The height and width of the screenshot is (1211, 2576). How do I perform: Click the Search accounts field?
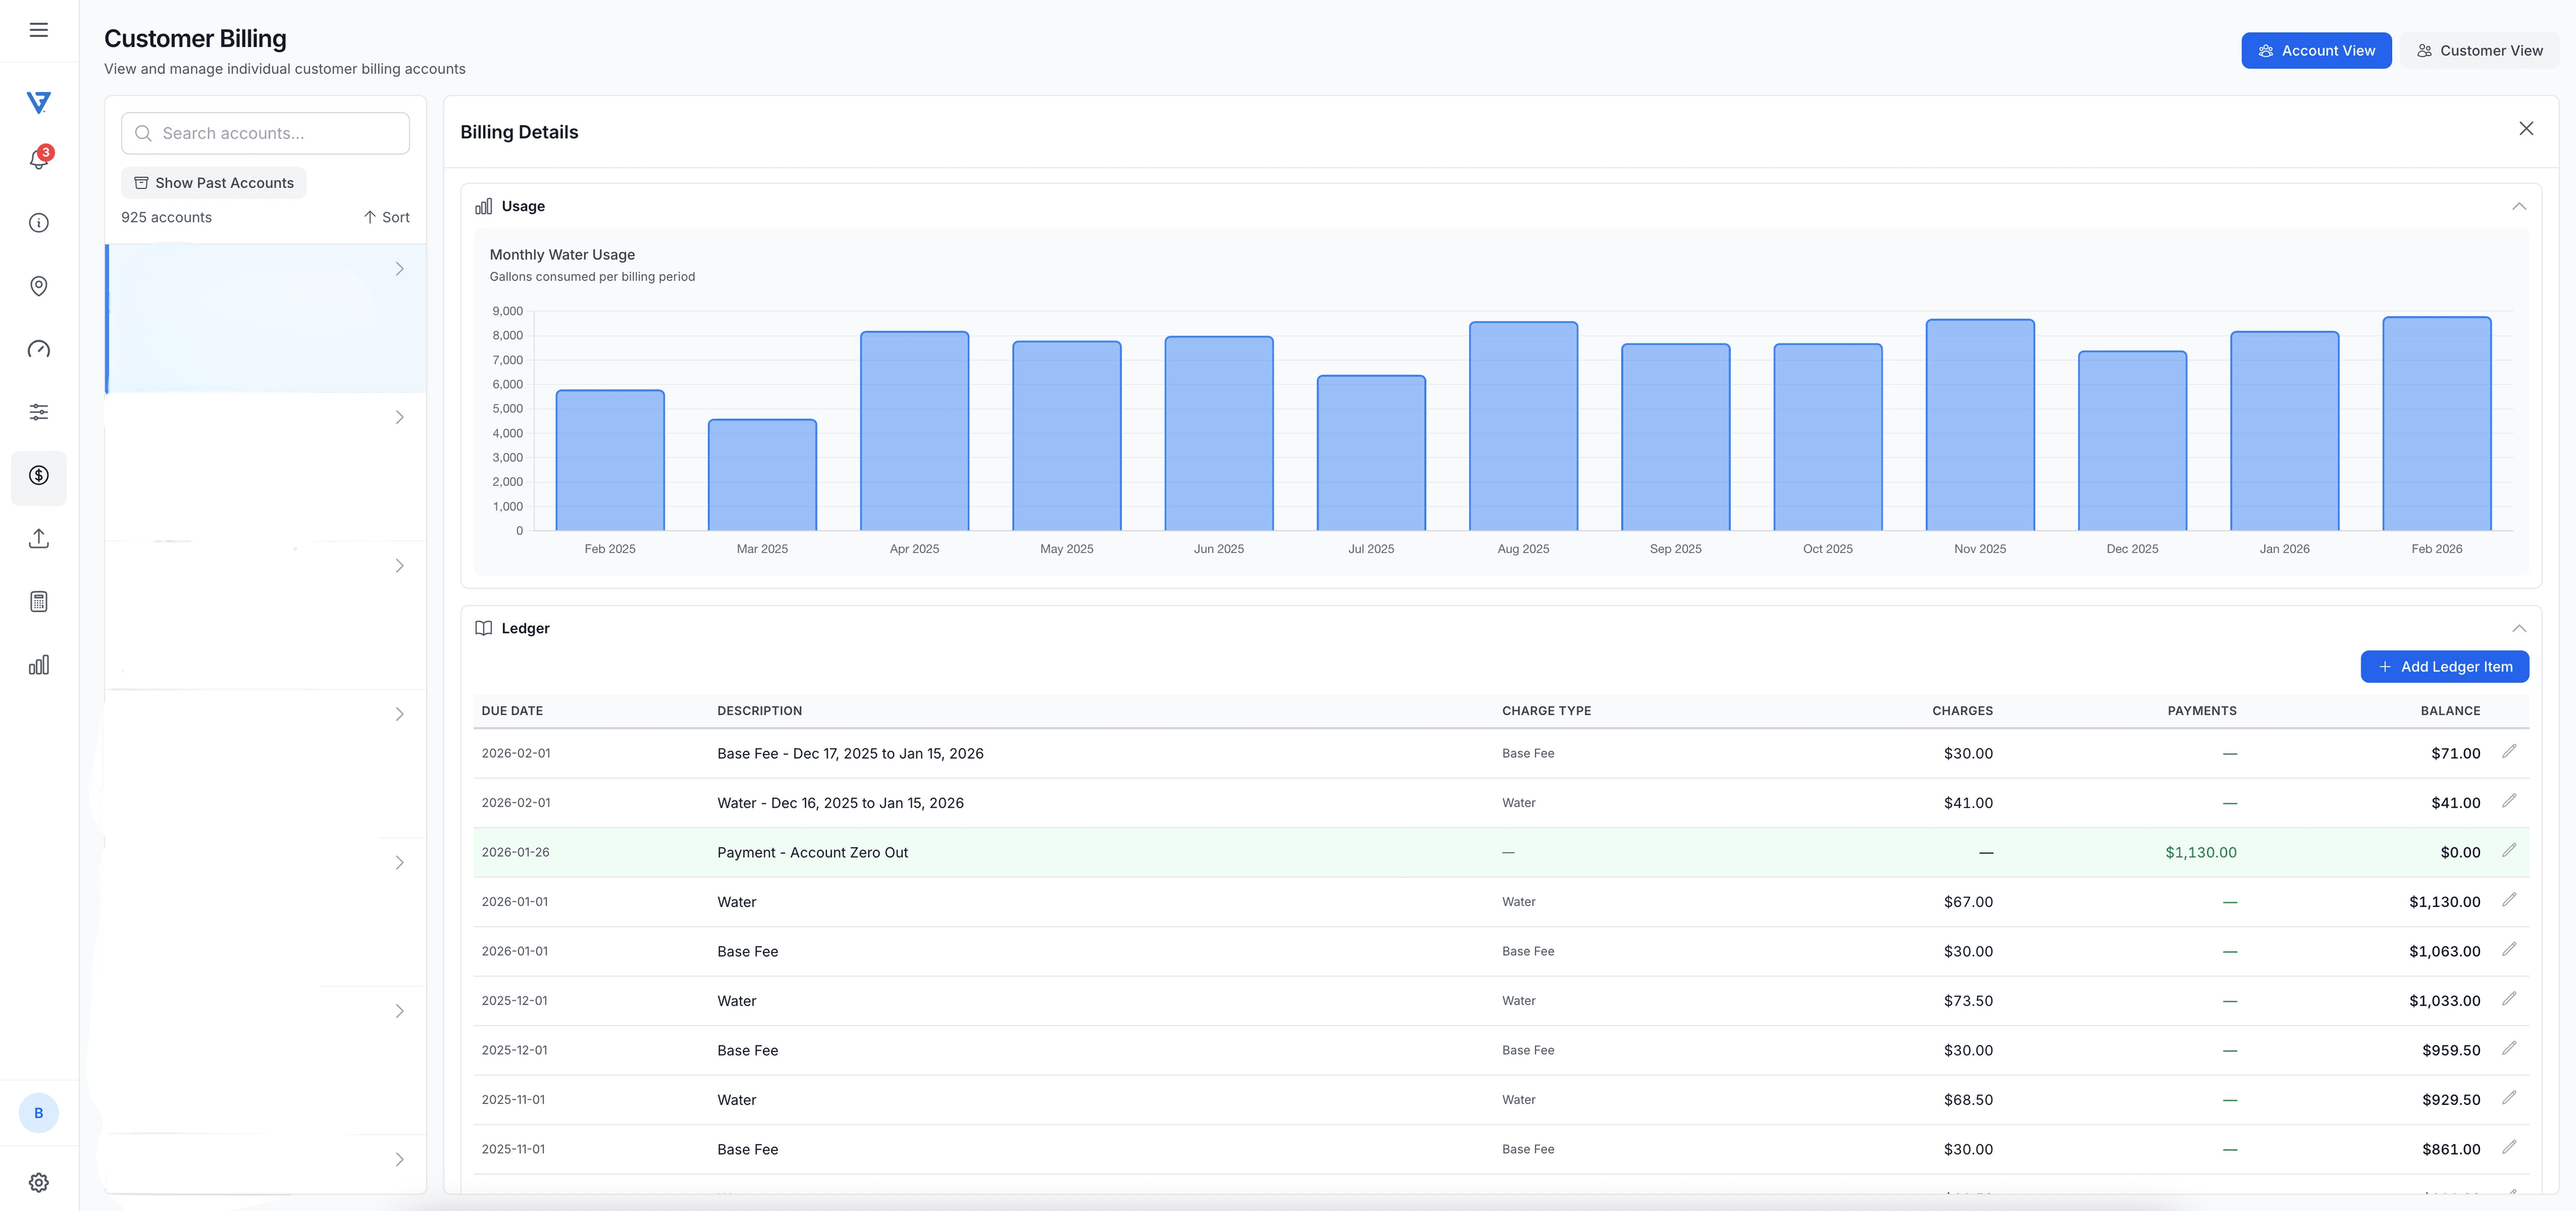click(x=264, y=132)
